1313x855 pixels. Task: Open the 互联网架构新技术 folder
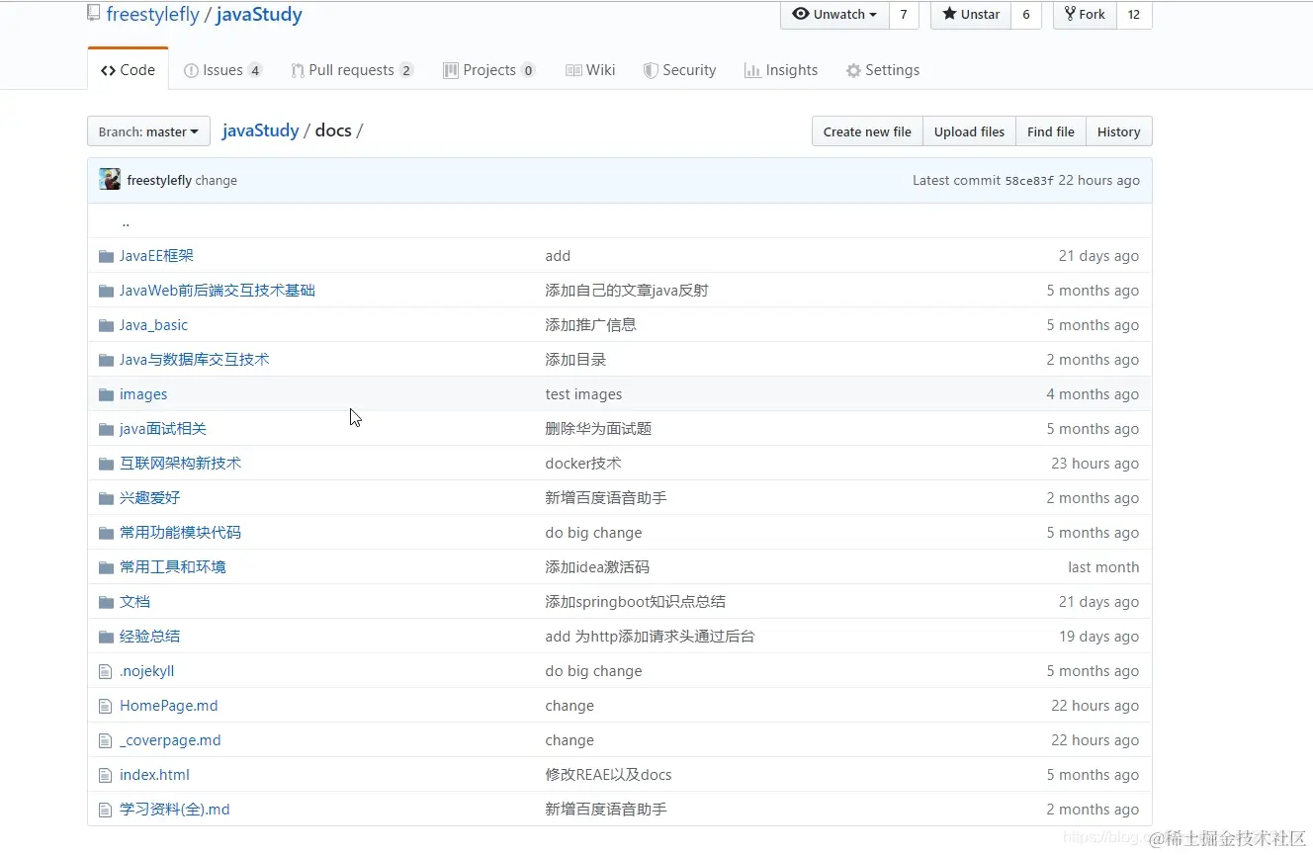[180, 464]
